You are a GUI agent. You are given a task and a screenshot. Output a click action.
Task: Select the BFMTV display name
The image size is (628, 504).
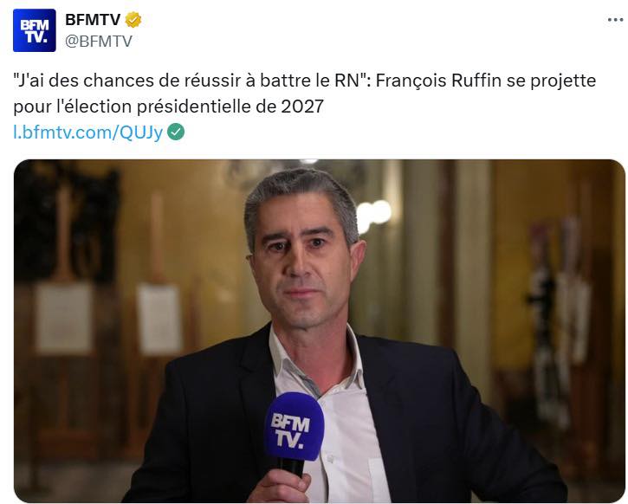pyautogui.click(x=93, y=20)
